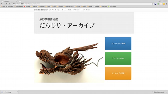Click the orange アーカイブの閲覧 button
Image resolution: width=168 pixels, height=94 pixels.
(x=118, y=73)
